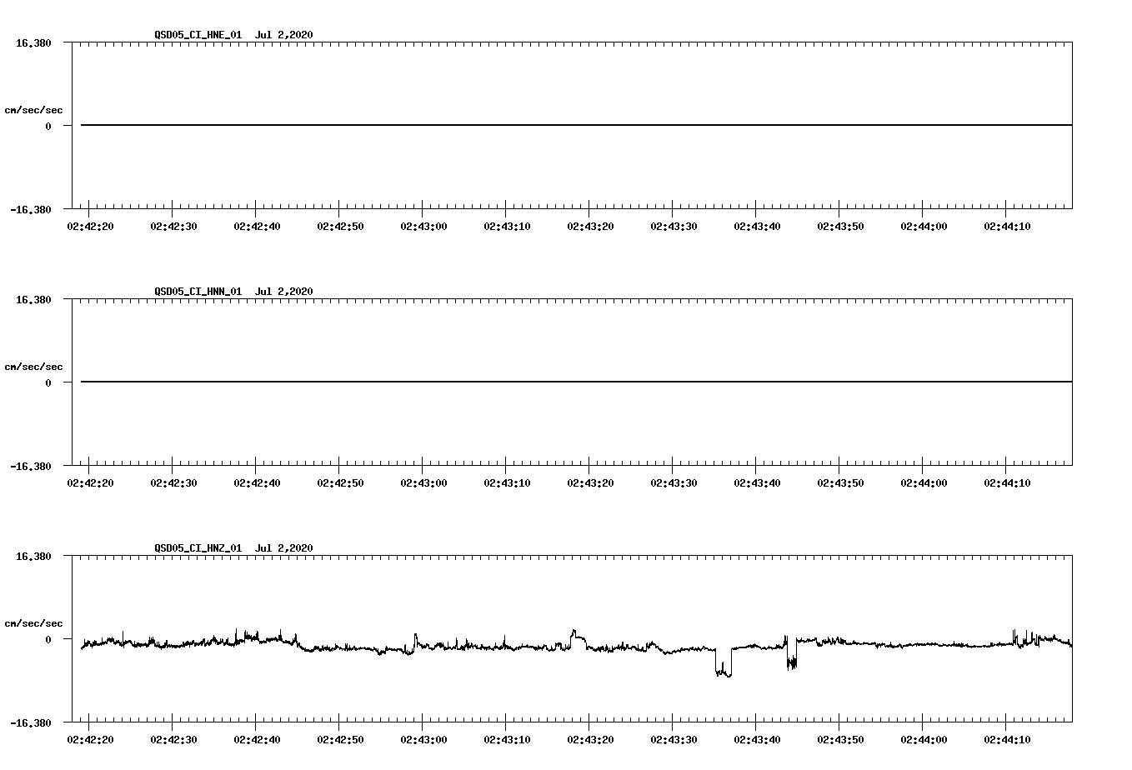
Task: Click cm/sec/sec unit label on HNN plot
Action: 33,367
